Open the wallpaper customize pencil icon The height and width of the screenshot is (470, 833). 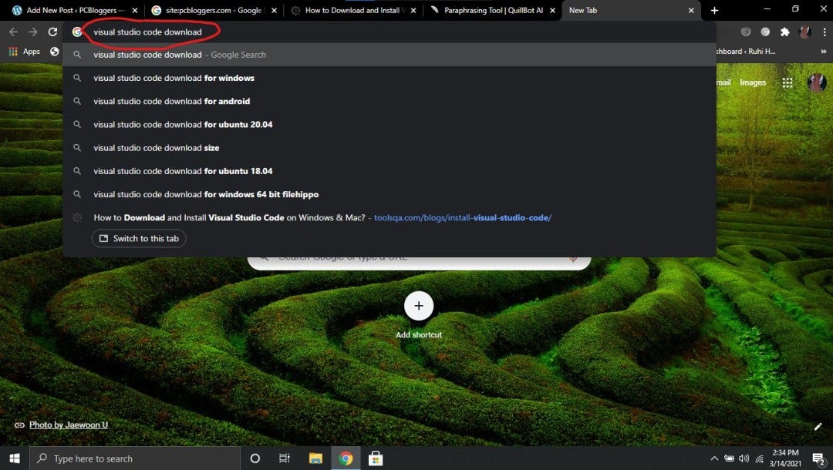(819, 426)
